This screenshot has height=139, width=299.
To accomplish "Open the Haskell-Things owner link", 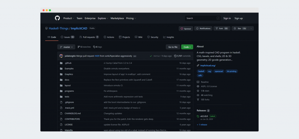I will click(x=58, y=28).
